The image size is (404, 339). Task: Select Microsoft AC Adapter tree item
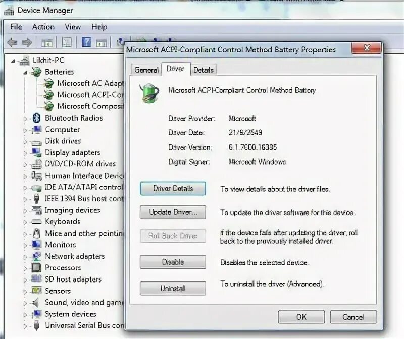[x=90, y=83]
